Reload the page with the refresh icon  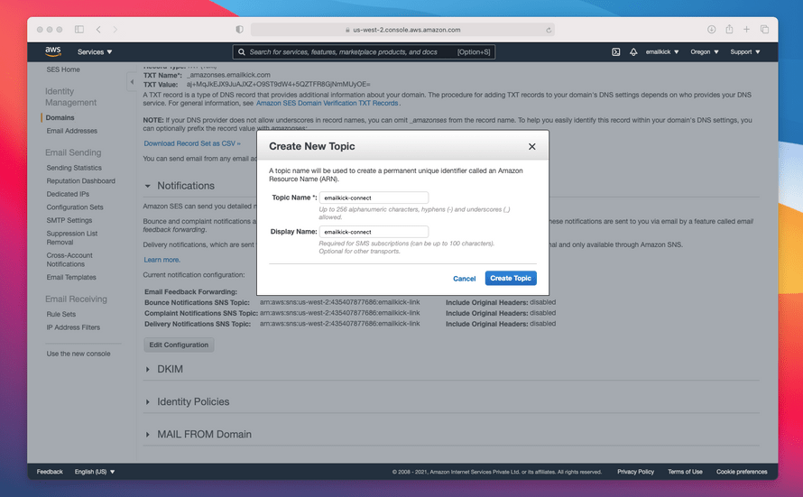[x=549, y=30]
